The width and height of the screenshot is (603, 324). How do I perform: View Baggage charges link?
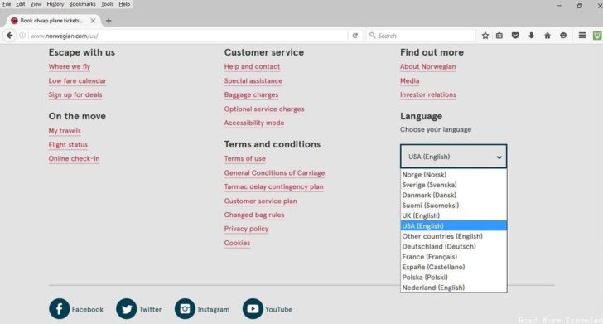click(251, 94)
